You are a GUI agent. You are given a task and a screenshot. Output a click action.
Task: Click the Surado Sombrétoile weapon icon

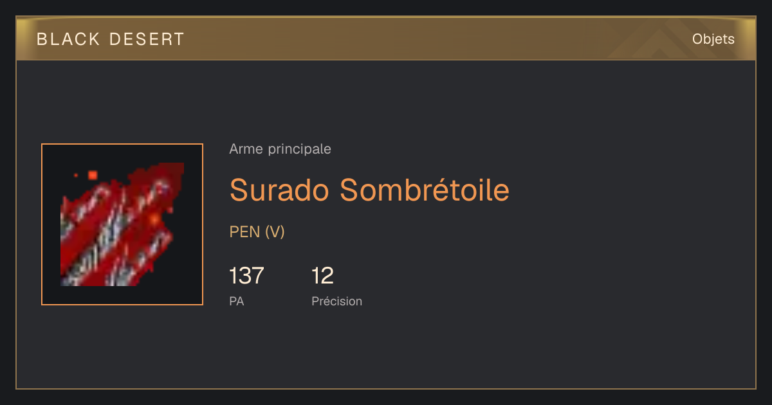click(122, 224)
